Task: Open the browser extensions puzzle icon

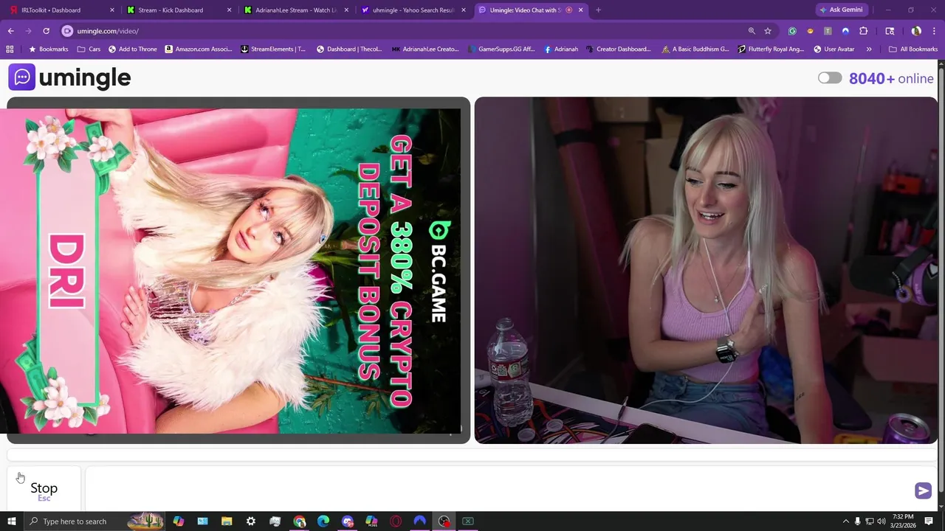Action: pyautogui.click(x=863, y=31)
